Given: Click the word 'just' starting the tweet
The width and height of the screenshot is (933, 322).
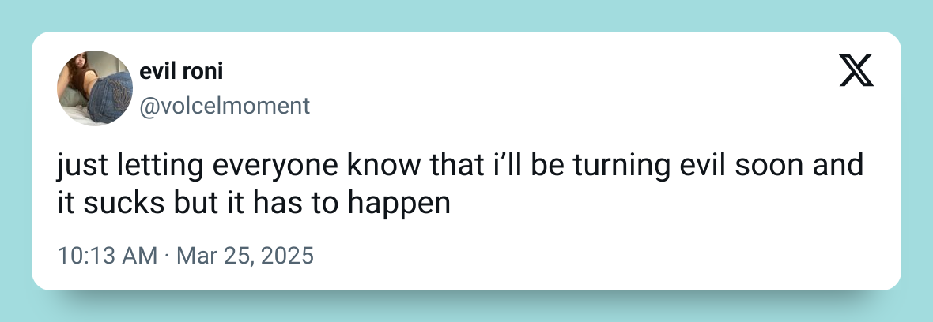Looking at the screenshot, I should coord(79,167).
